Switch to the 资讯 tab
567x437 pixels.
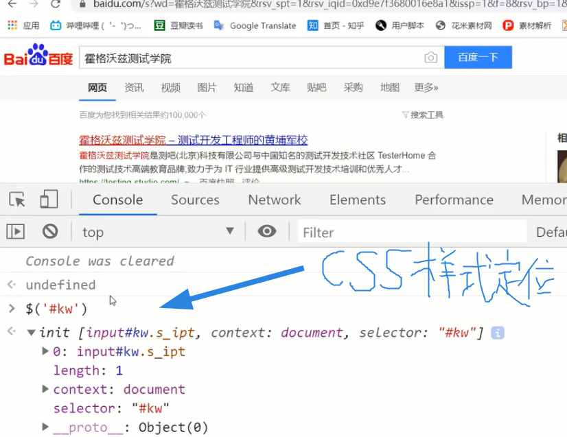134,88
